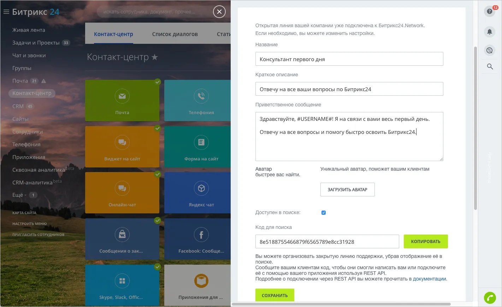Click the green КОПИРОВАТЬ button
Screen dimensions: 502x307
pyautogui.click(x=426, y=242)
